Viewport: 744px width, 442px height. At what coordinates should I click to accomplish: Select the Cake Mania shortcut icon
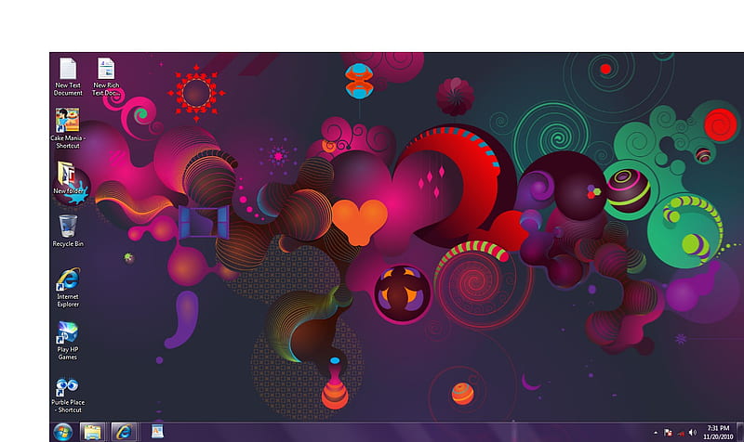click(67, 128)
